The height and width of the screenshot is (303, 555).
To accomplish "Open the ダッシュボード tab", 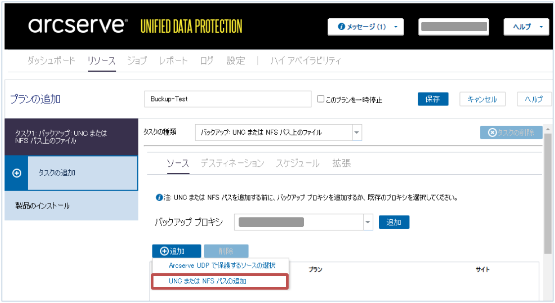I will click(x=51, y=60).
